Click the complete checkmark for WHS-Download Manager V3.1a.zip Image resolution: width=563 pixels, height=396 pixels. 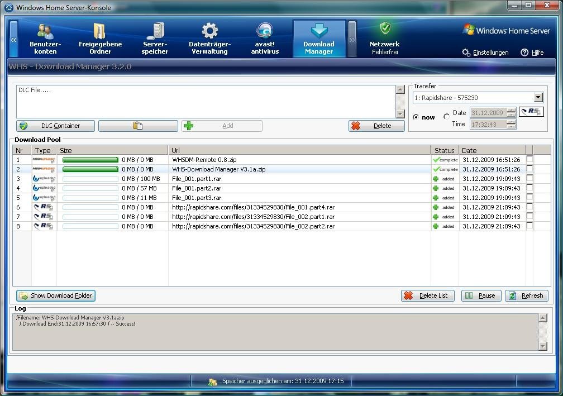point(436,169)
